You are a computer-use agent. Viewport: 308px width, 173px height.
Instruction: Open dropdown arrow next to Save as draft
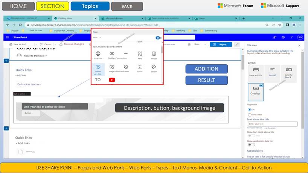[x=36, y=44]
